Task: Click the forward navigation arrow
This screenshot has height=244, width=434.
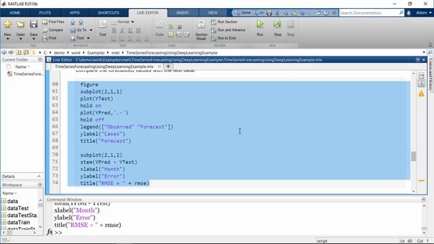Action: tap(11, 53)
